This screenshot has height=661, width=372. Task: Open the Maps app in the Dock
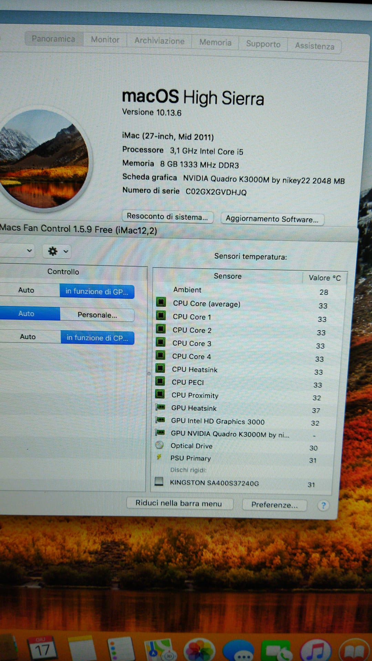pos(160,650)
